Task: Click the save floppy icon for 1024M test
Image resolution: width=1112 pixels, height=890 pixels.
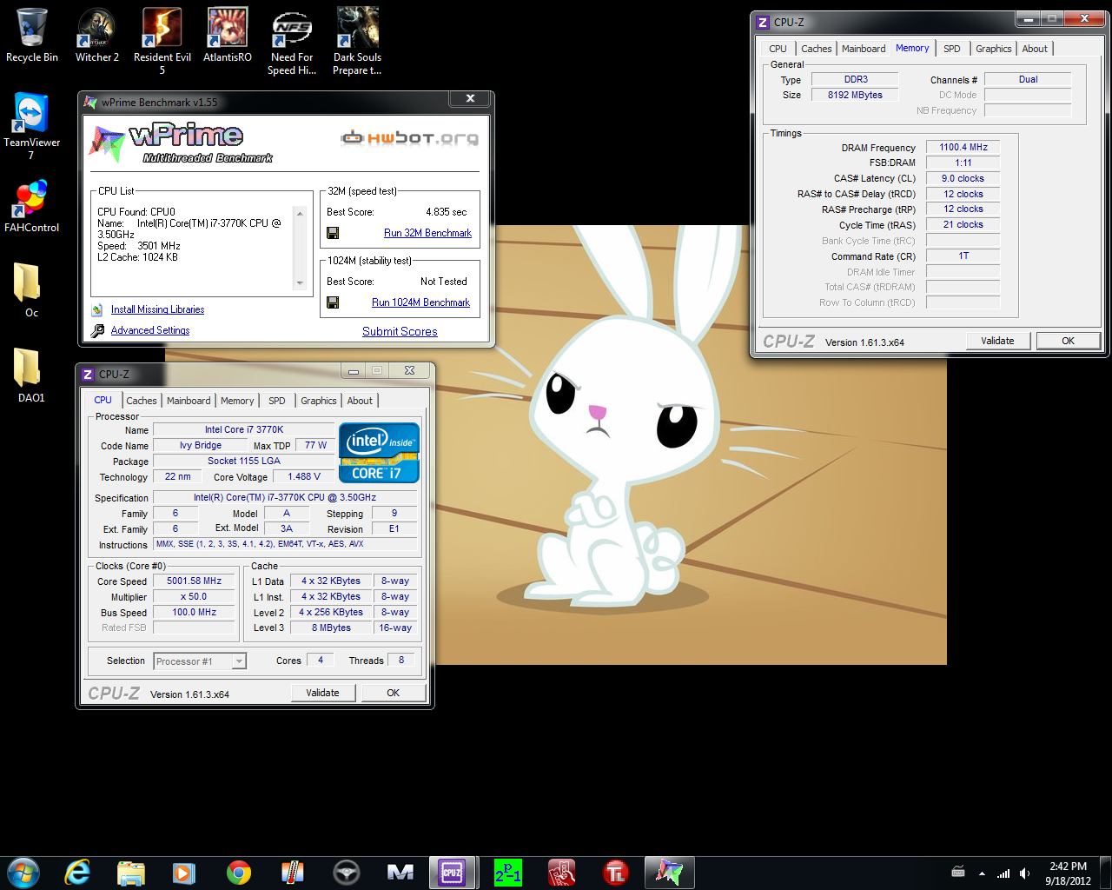Action: (x=333, y=302)
